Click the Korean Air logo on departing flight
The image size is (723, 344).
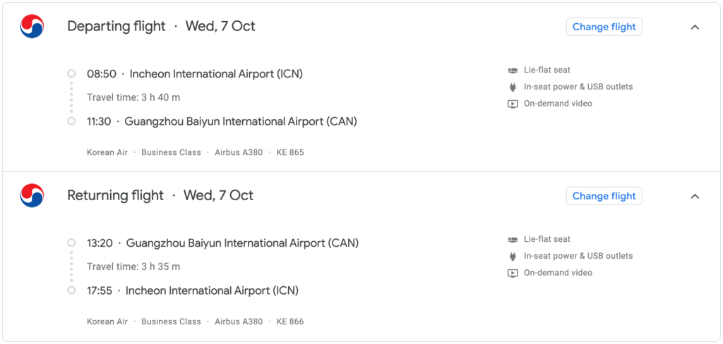[x=32, y=26]
